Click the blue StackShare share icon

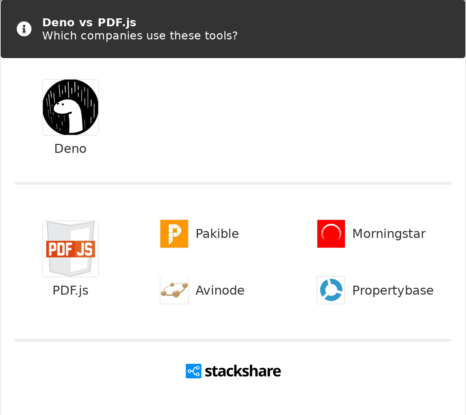(x=194, y=371)
